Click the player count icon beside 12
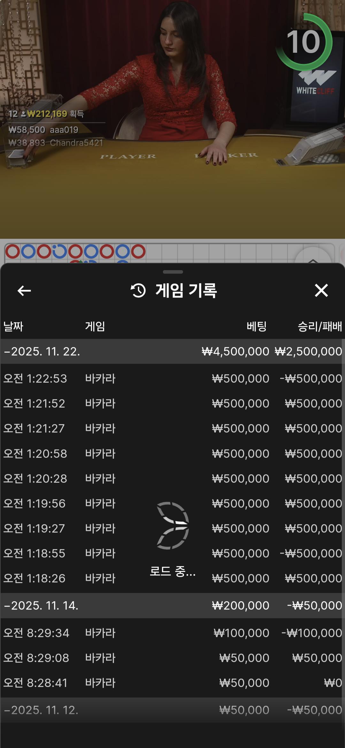The width and height of the screenshot is (345, 748). [23, 114]
